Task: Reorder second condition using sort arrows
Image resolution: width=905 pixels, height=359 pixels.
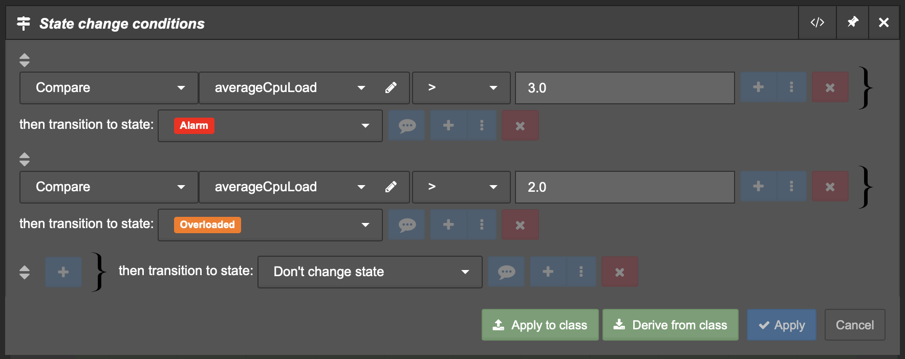Action: (x=25, y=160)
